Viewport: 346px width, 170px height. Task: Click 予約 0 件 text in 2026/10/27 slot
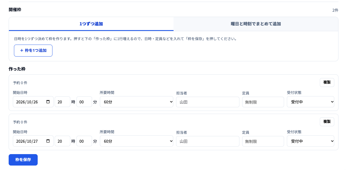(20, 122)
